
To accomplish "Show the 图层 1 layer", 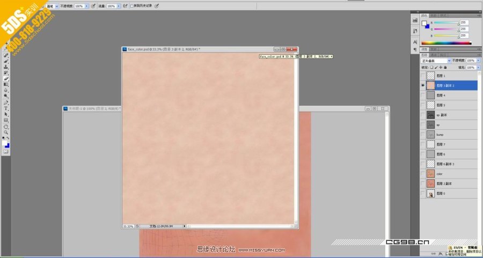I will click(423, 76).
